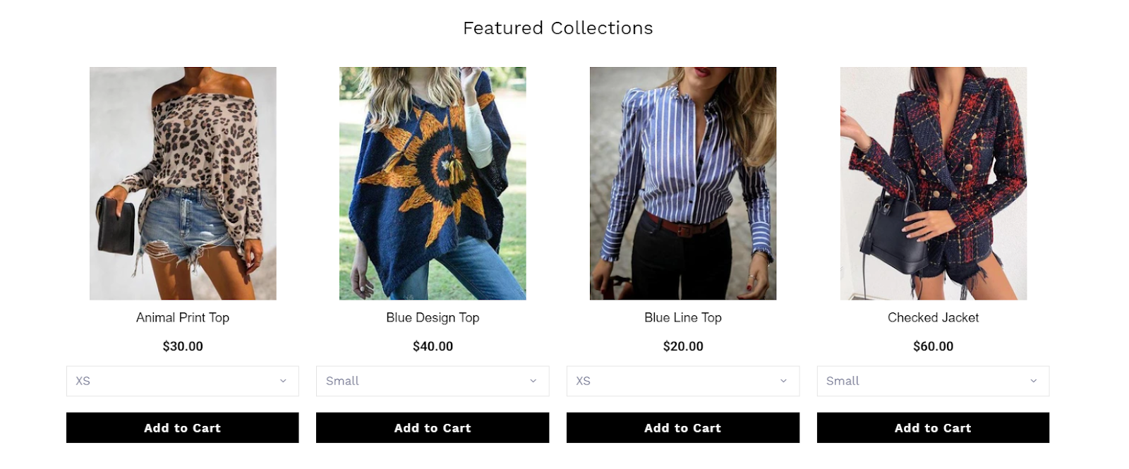Open the Blue Design Top product photo
1129x469 pixels.
(433, 183)
